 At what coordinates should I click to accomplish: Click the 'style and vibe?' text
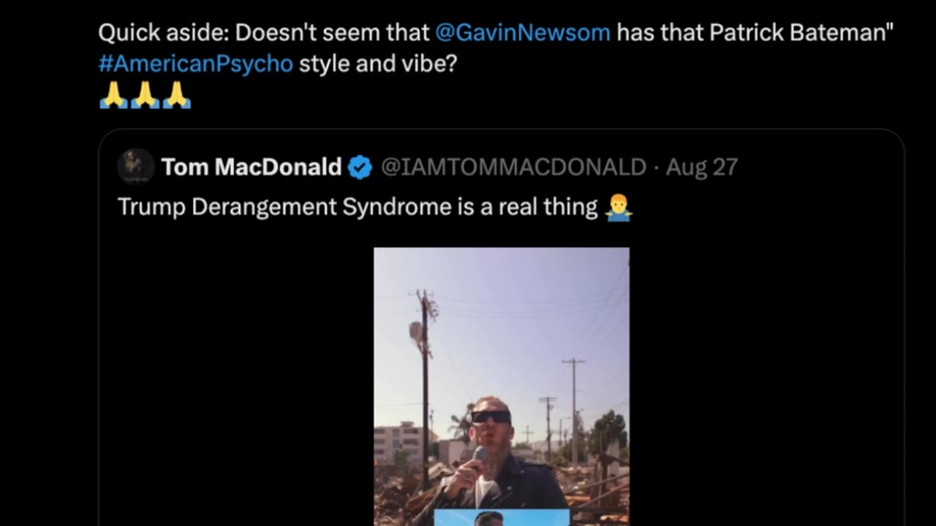point(378,64)
